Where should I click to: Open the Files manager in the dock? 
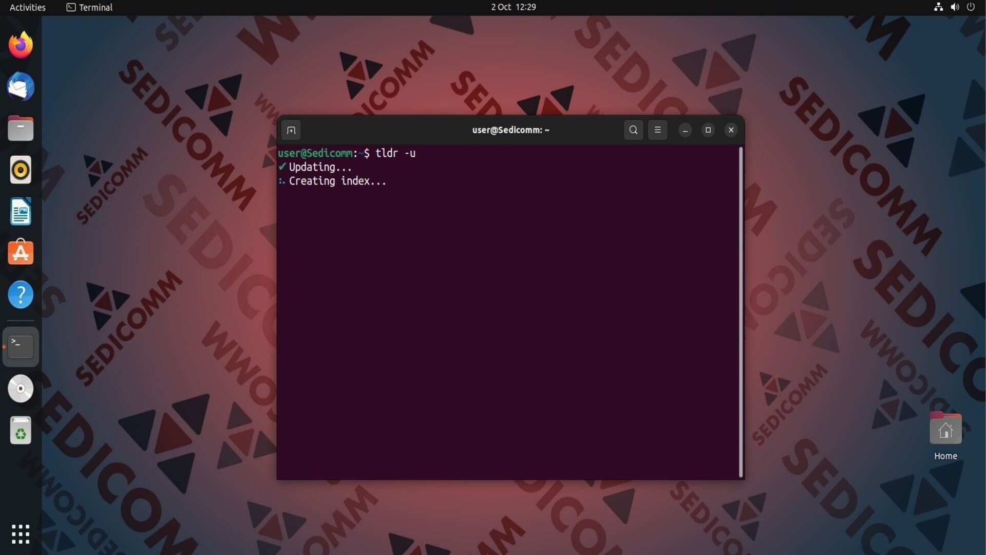(21, 128)
